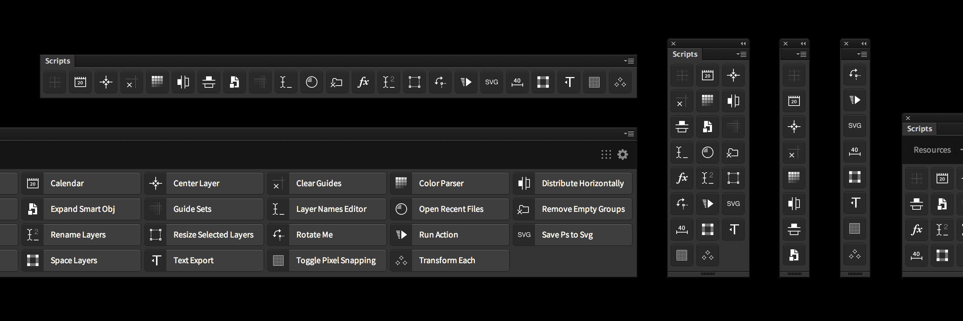Click SVG icon in the narrow single-column panel
This screenshot has height=321, width=963.
click(855, 126)
